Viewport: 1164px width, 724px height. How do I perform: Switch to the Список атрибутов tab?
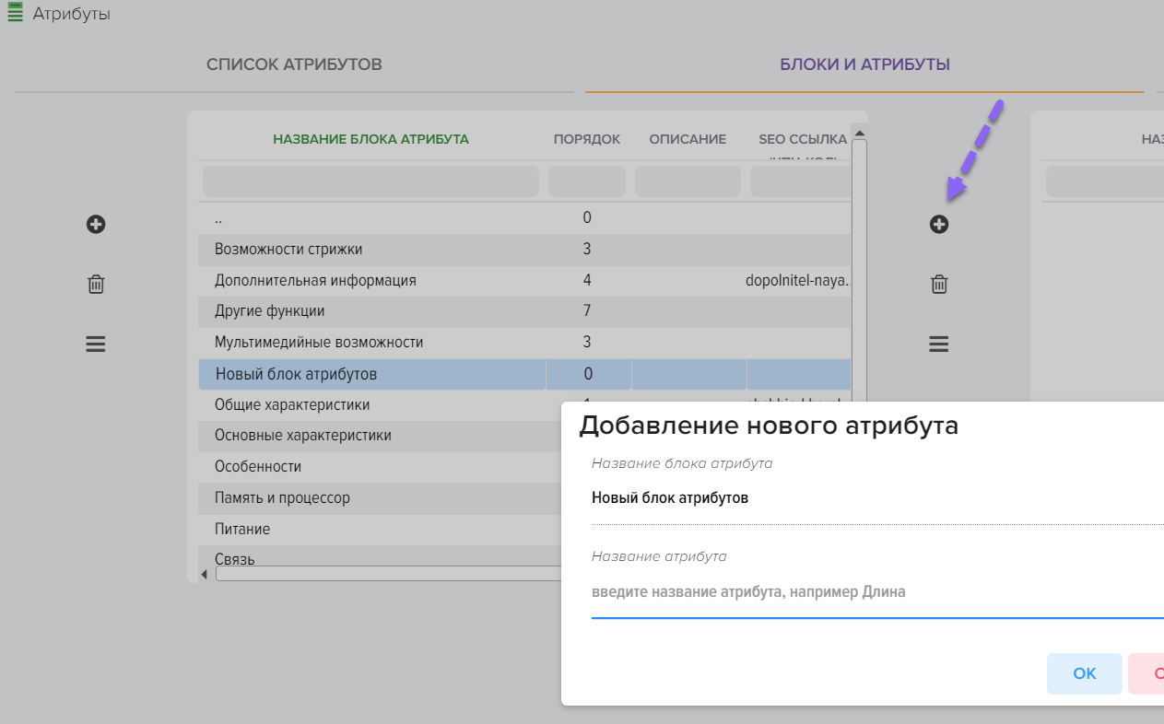[294, 64]
